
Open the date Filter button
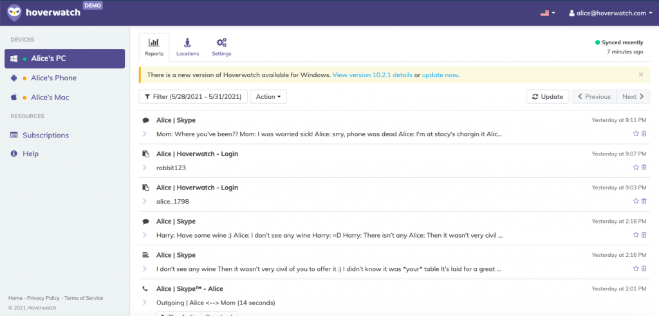coord(193,96)
